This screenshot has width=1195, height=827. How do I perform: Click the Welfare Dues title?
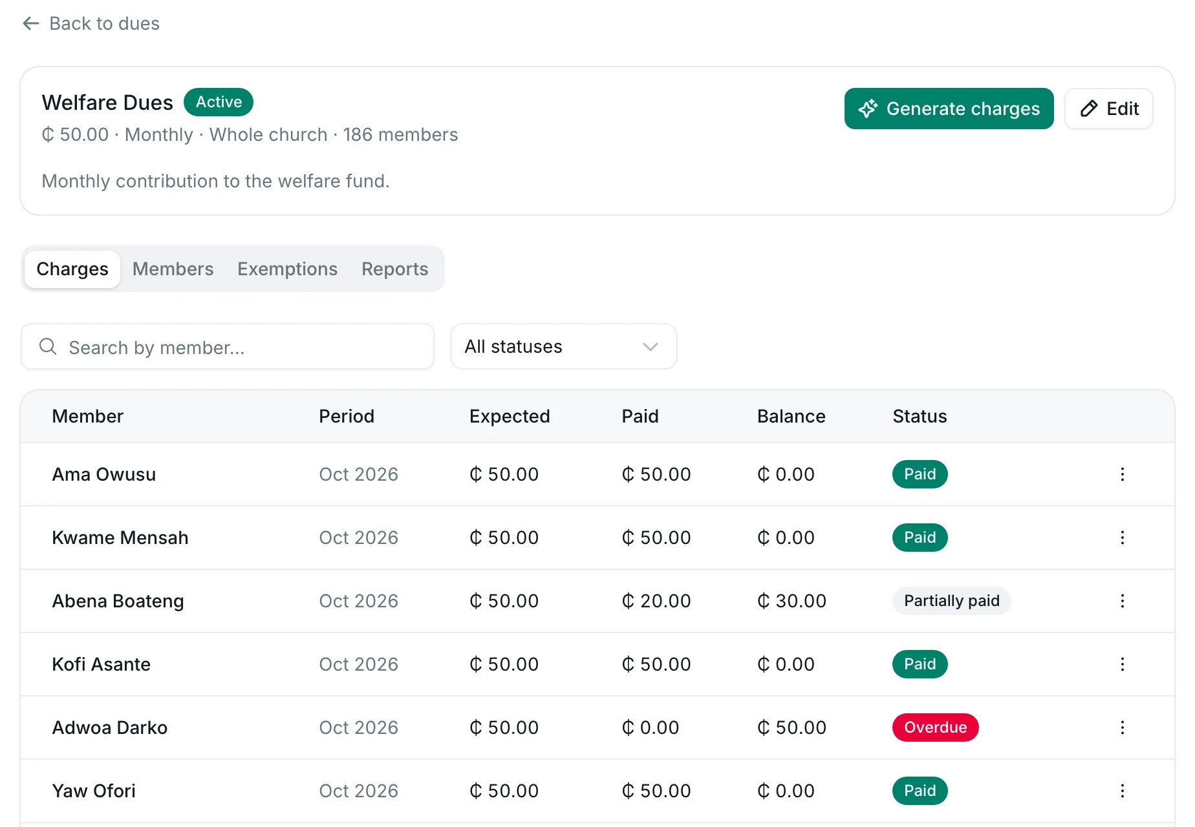coord(107,103)
